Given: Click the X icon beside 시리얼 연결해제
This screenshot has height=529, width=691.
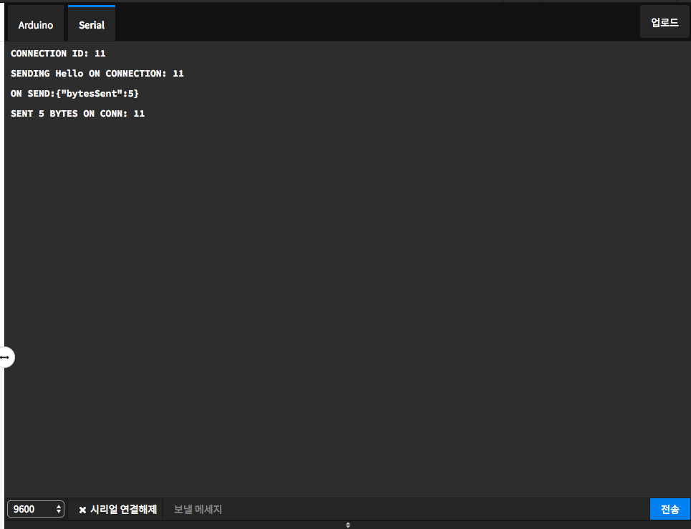Looking at the screenshot, I should pos(82,510).
